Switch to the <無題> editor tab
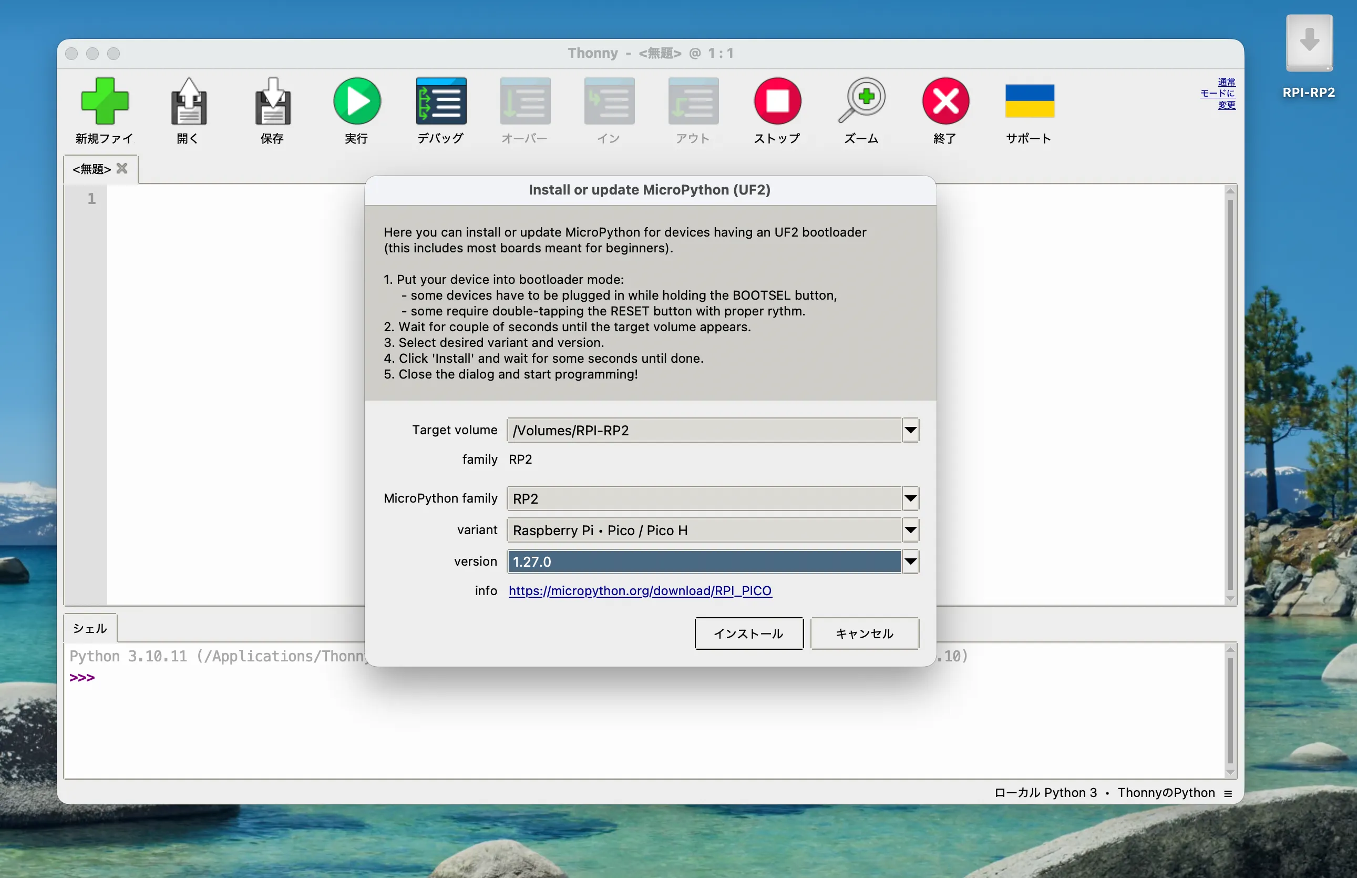 [92, 169]
